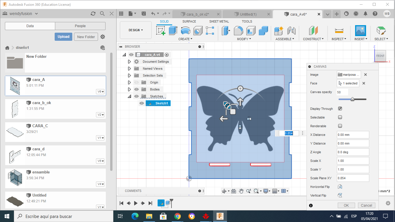Toggle the Display Through checkbox
Image resolution: width=395 pixels, height=222 pixels.
click(x=340, y=109)
